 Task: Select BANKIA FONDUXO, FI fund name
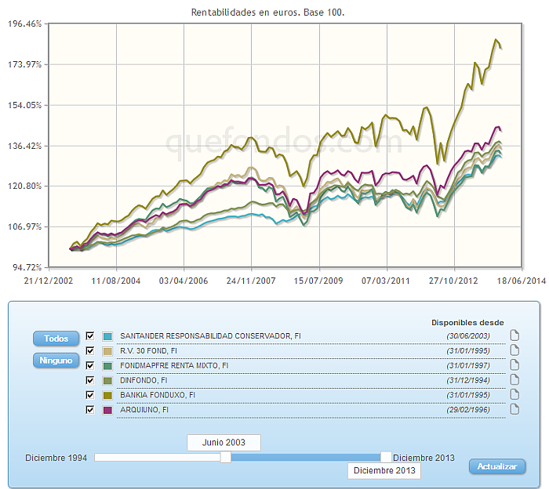(x=158, y=395)
